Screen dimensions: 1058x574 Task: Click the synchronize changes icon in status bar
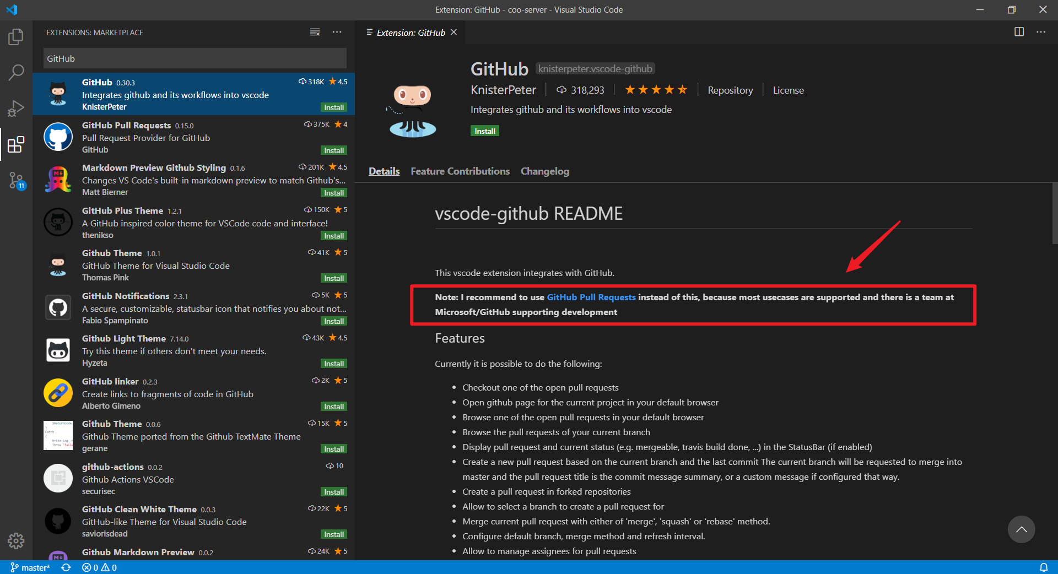click(66, 567)
